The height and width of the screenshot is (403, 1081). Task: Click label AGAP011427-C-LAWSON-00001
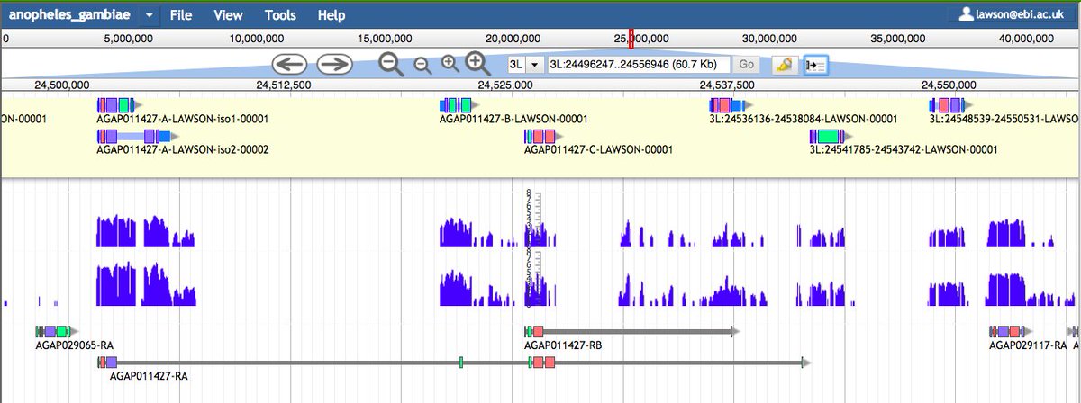tap(598, 150)
